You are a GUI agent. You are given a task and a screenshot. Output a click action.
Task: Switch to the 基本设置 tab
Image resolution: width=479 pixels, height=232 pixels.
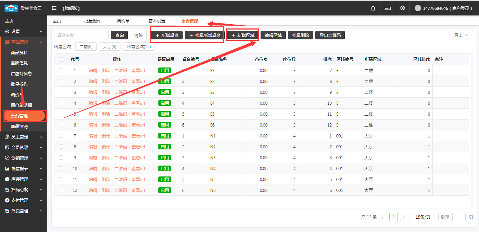click(157, 21)
